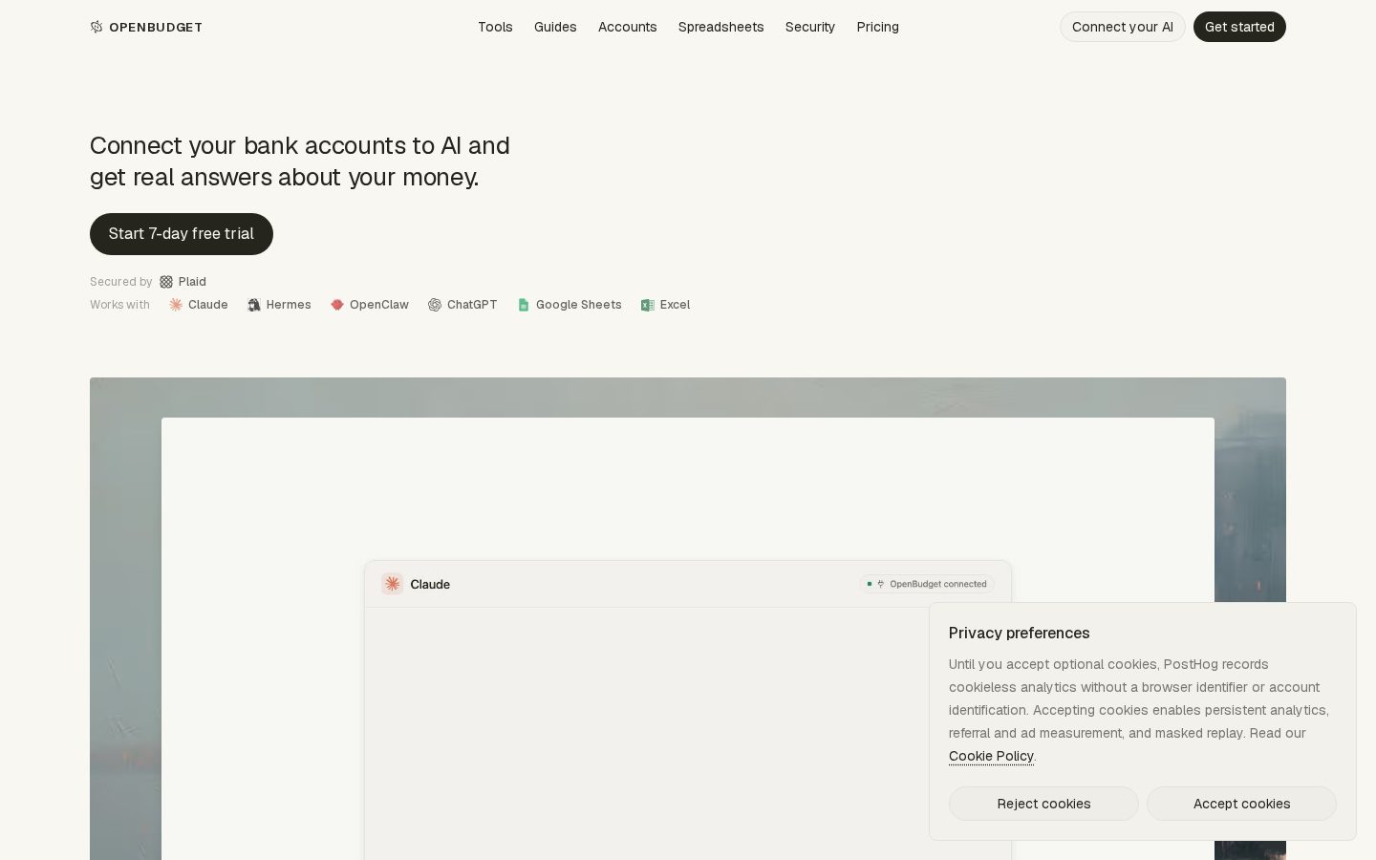Click the 'Plaid' text label
1376x860 pixels.
pos(192,282)
